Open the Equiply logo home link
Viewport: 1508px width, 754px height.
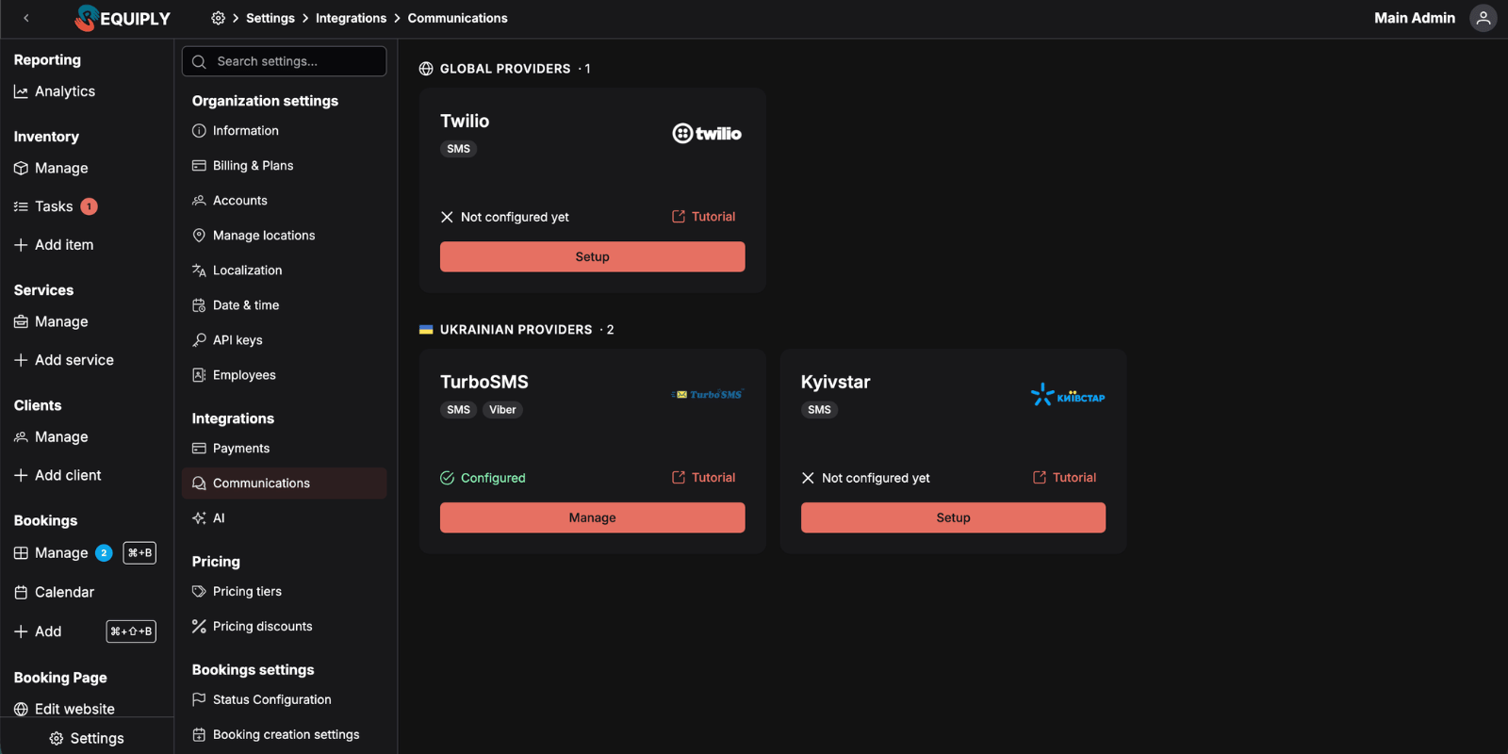click(123, 18)
